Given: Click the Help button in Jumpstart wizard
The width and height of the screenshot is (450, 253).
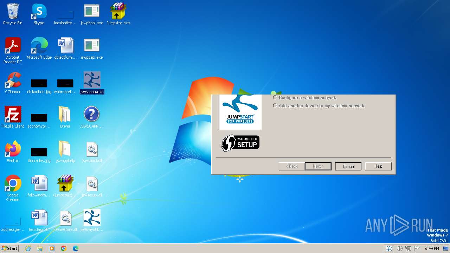Looking at the screenshot, I should pos(378,166).
